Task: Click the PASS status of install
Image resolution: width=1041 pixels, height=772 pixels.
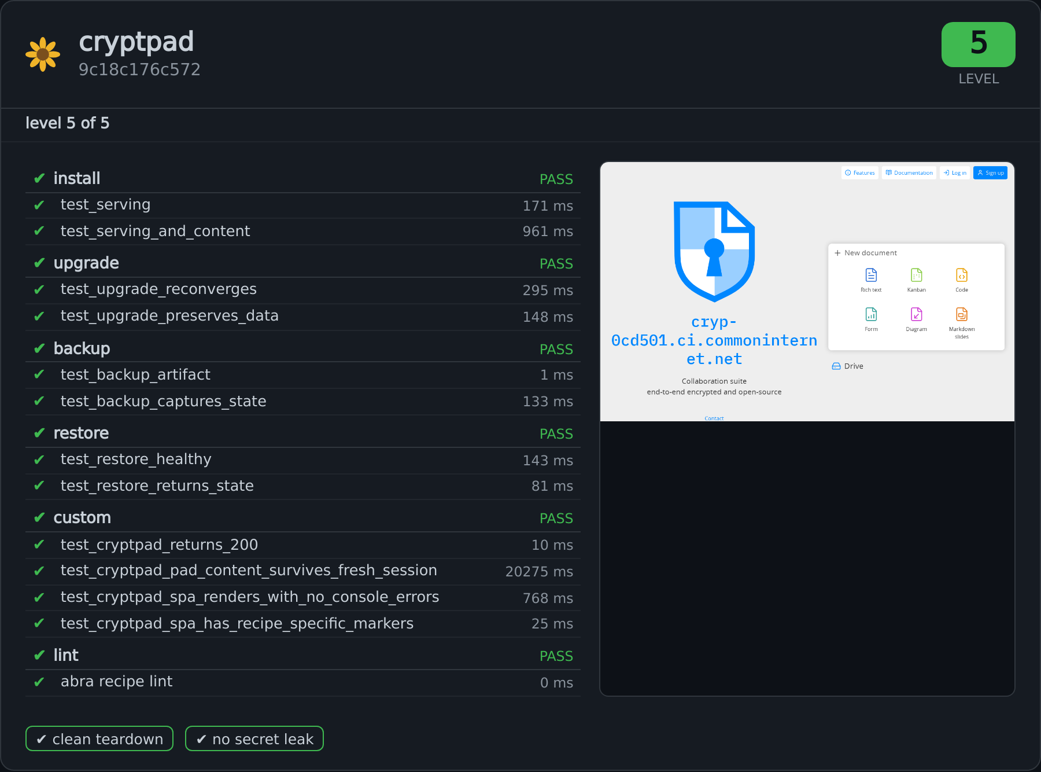Action: point(556,179)
